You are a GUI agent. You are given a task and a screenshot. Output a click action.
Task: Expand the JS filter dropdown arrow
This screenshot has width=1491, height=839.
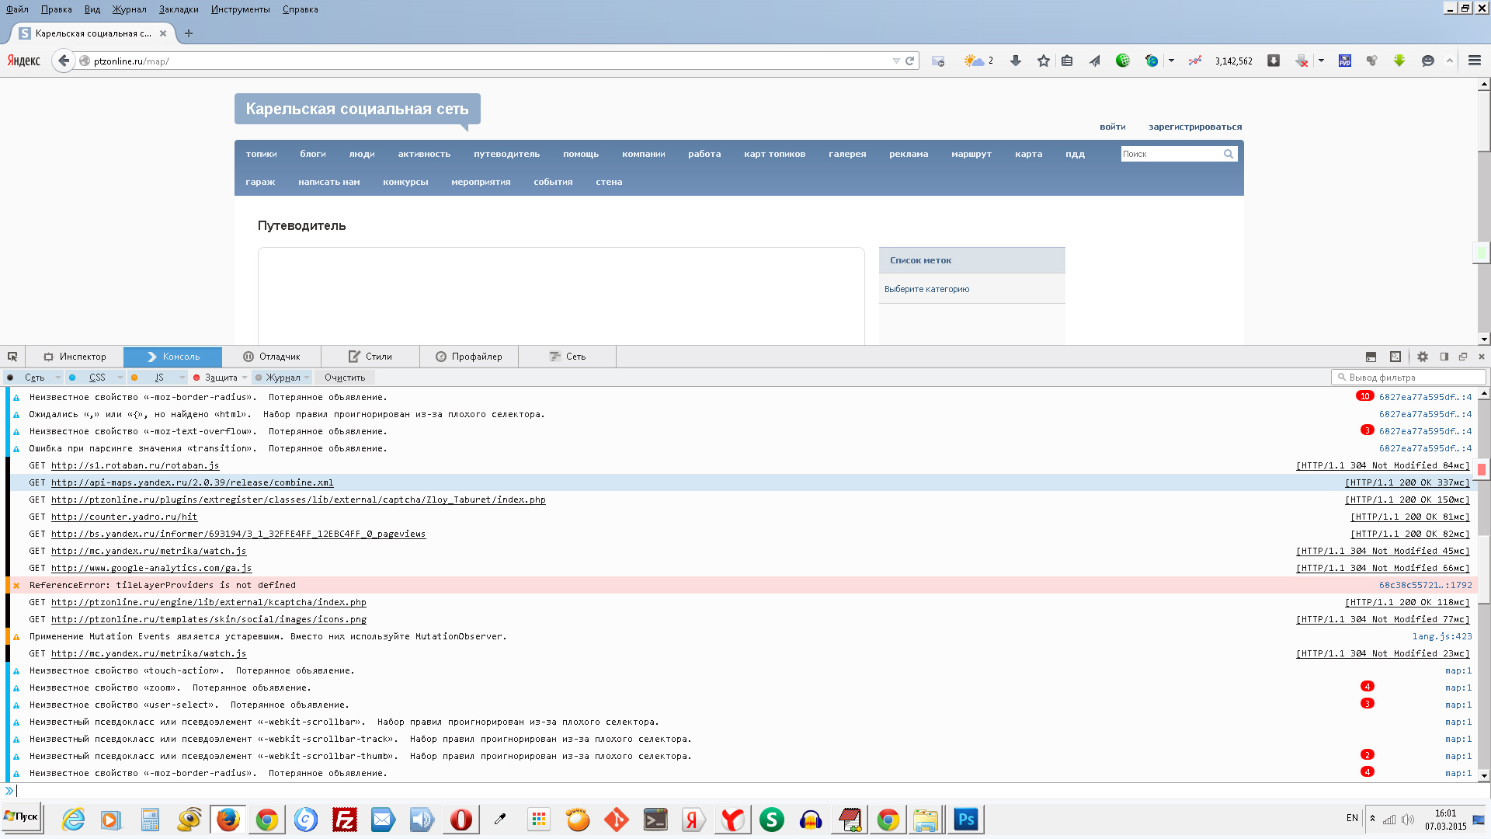coord(182,378)
